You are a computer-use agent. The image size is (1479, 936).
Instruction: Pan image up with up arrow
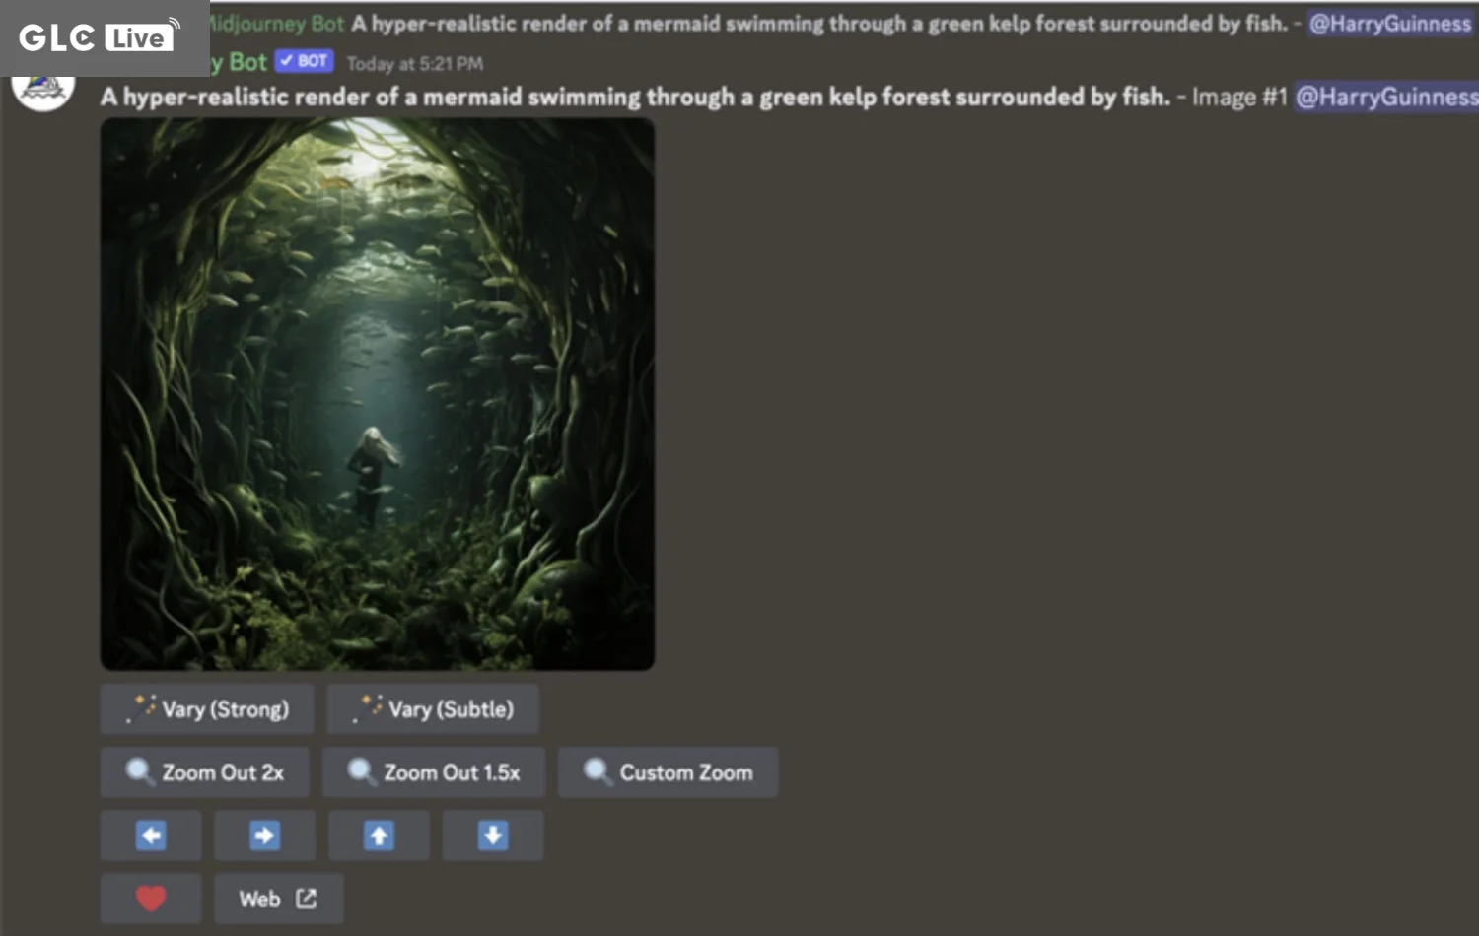tap(379, 836)
